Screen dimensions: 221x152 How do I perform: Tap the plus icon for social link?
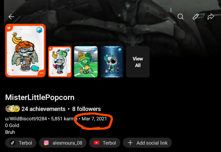[x=130, y=143]
